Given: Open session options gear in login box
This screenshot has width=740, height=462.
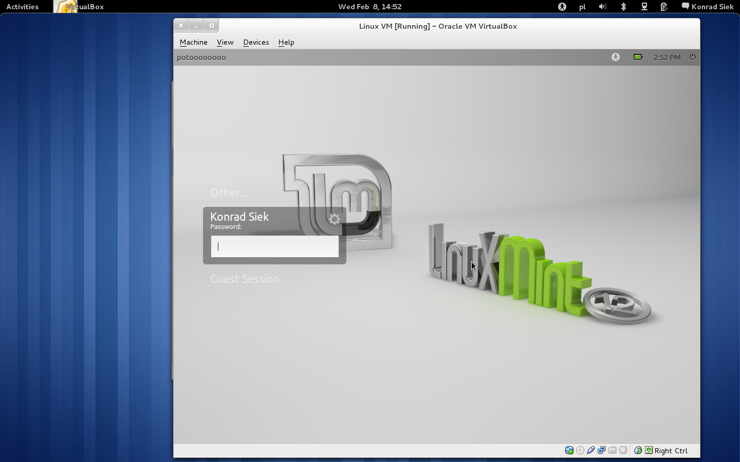Looking at the screenshot, I should tap(335, 219).
